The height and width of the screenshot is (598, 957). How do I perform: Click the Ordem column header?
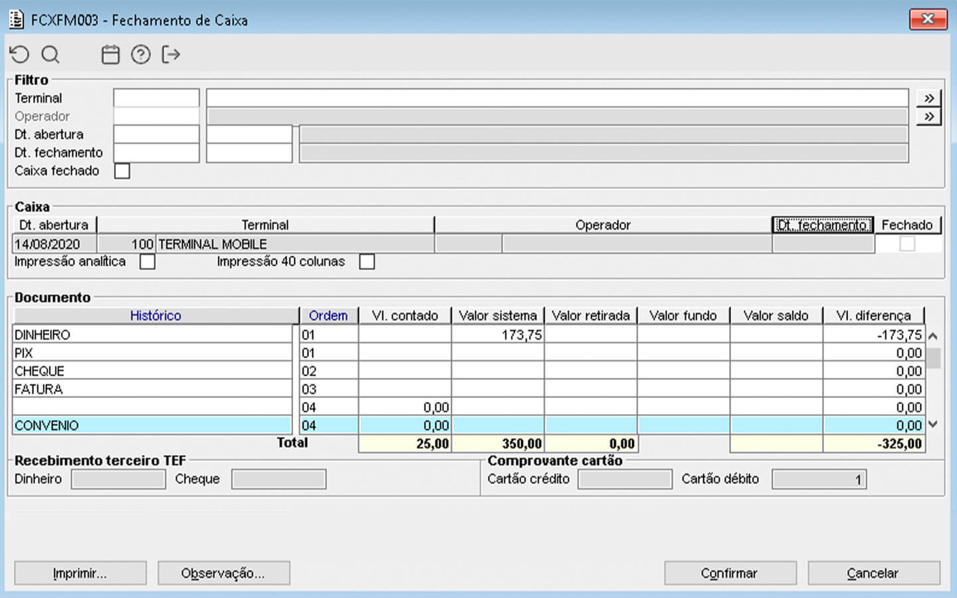(328, 316)
